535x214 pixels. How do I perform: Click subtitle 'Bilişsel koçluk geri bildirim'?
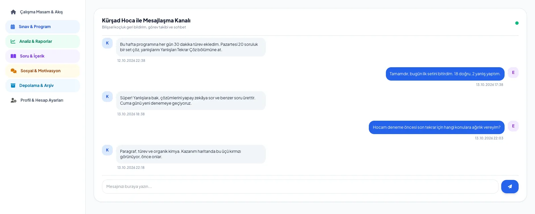click(144, 27)
